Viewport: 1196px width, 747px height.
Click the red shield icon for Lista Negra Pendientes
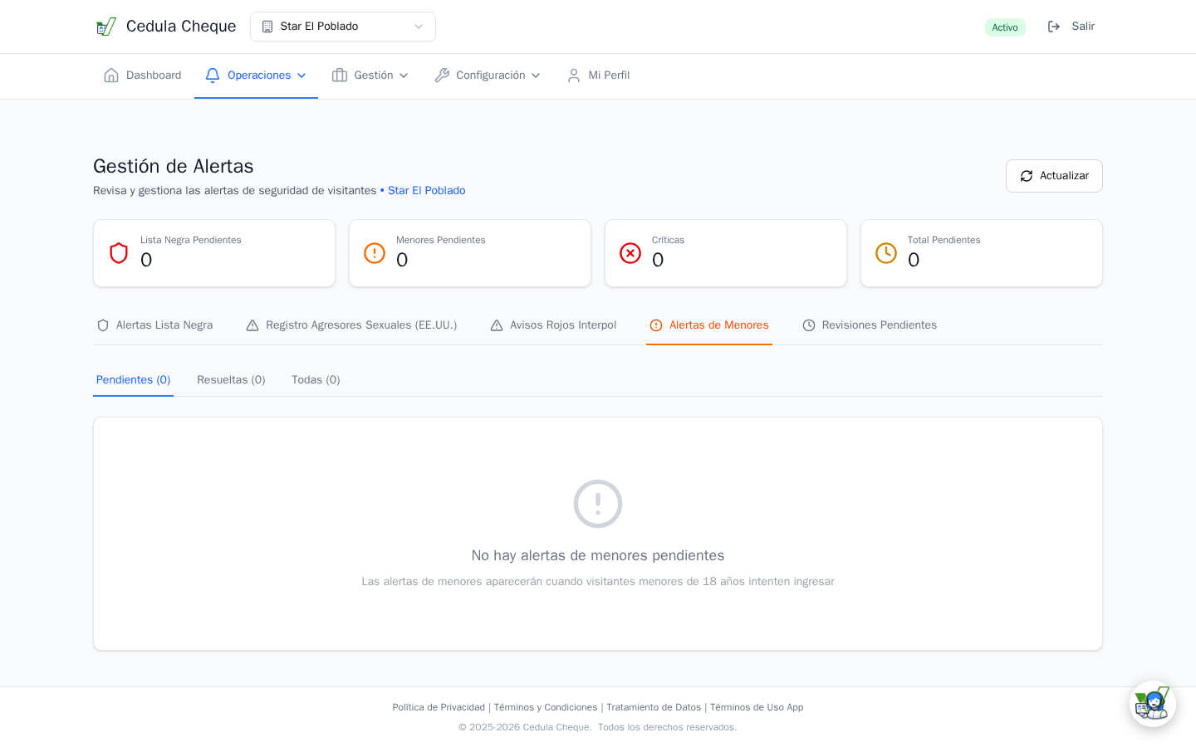(x=119, y=253)
